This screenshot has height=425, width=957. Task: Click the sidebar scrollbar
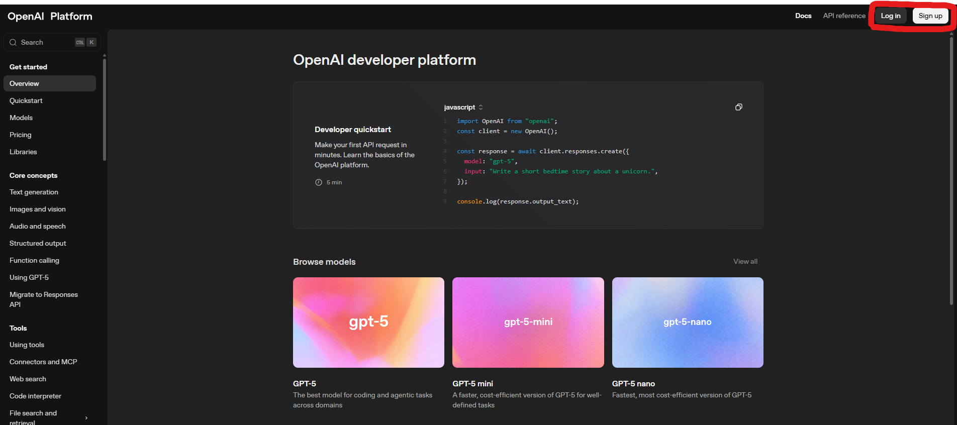[105, 110]
